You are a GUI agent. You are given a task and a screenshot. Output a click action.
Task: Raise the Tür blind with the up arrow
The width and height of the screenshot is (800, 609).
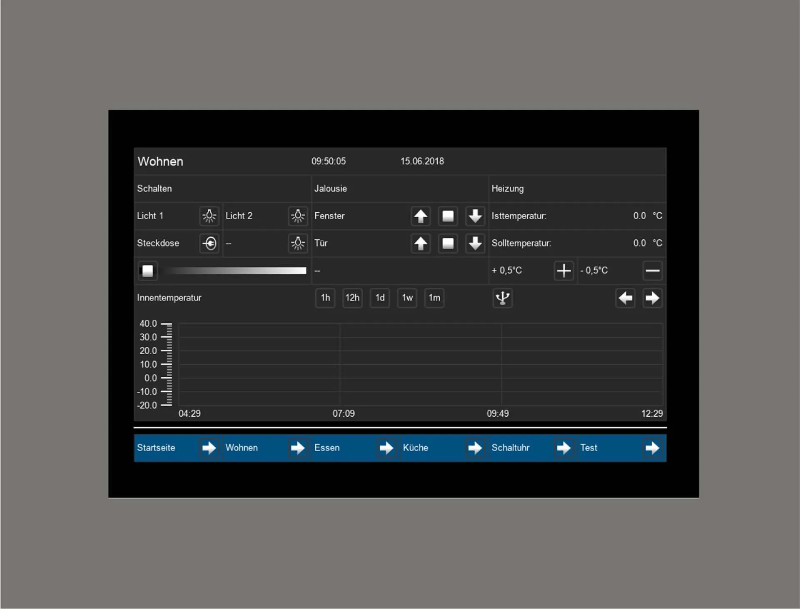click(x=420, y=244)
